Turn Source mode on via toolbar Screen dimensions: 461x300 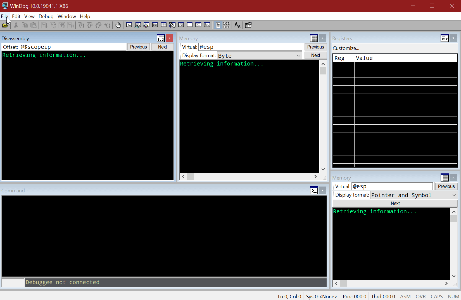pyautogui.click(x=218, y=25)
